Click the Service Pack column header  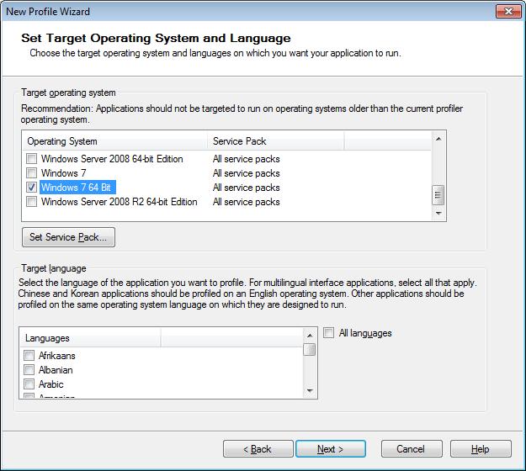click(x=276, y=141)
